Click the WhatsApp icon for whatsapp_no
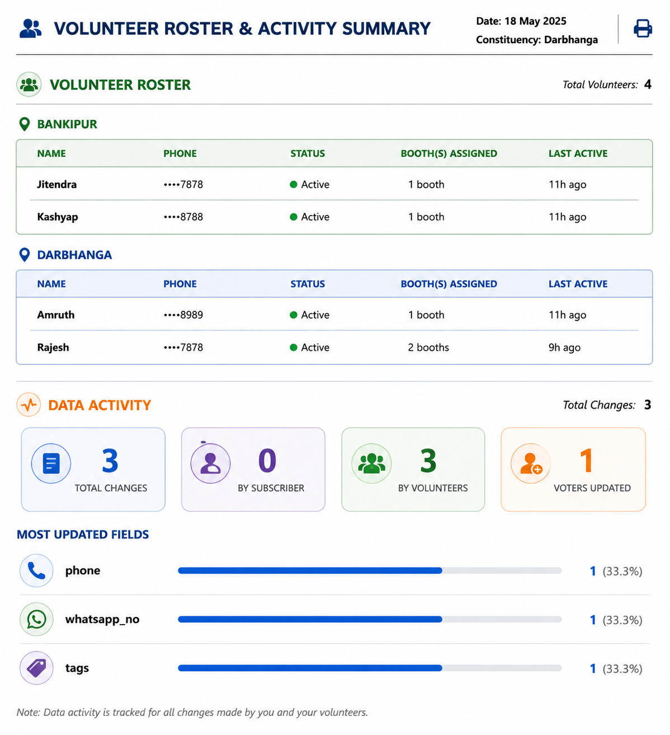This screenshot has width=670, height=735. [36, 619]
